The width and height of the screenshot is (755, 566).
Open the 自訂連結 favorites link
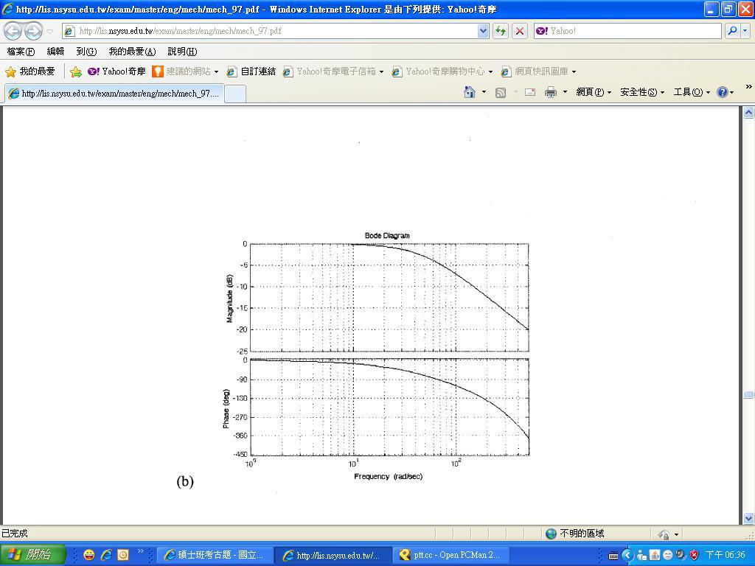click(251, 71)
